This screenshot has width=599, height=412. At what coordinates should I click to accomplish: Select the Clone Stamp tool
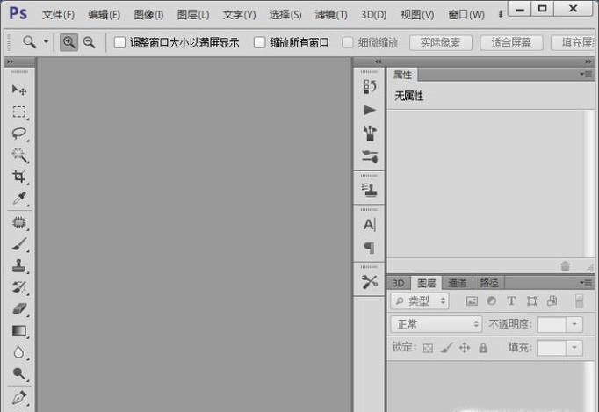click(18, 266)
